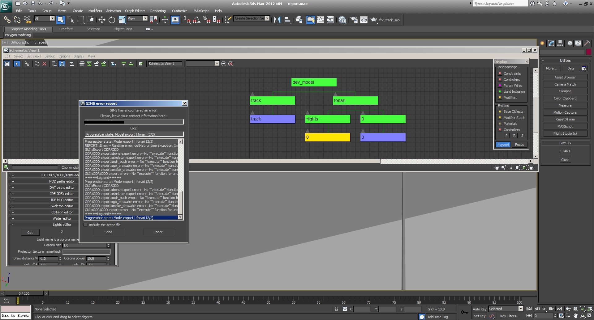Click the Utilities hammer panel tab
The image size is (594, 320).
point(587,43)
